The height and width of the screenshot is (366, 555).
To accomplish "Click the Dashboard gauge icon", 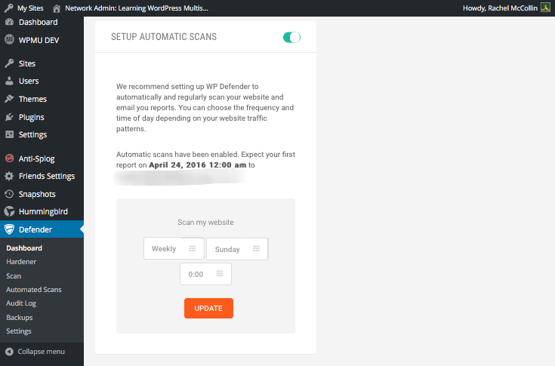I will pyautogui.click(x=9, y=22).
